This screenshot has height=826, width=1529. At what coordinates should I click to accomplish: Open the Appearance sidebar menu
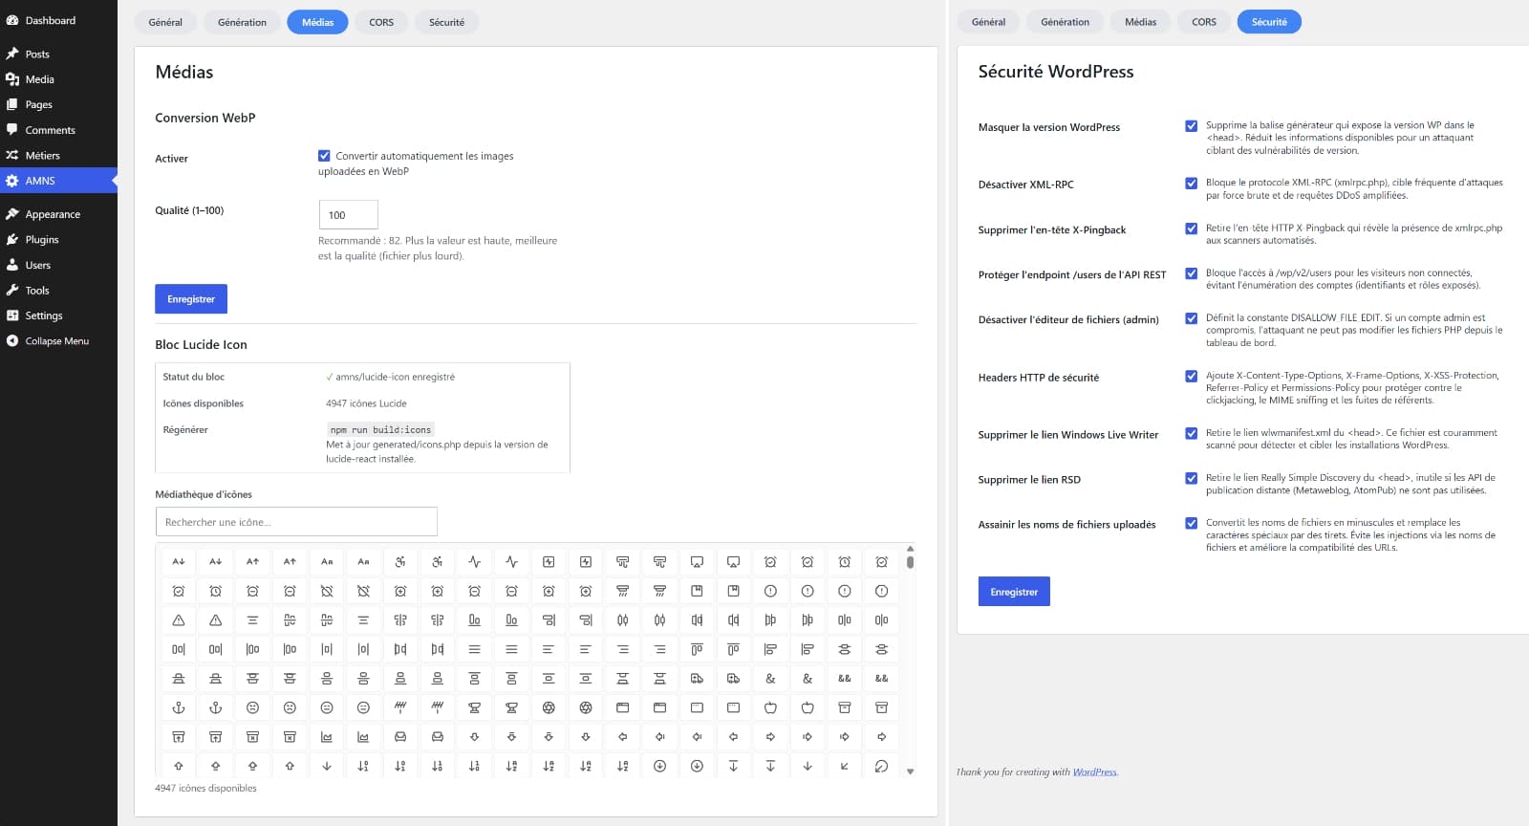[x=58, y=215]
